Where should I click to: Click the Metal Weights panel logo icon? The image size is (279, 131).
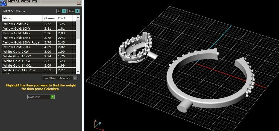tap(3, 3)
